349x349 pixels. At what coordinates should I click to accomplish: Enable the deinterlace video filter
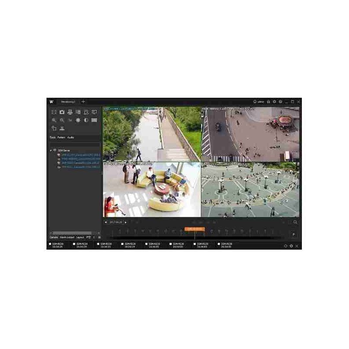pyautogui.click(x=94, y=120)
